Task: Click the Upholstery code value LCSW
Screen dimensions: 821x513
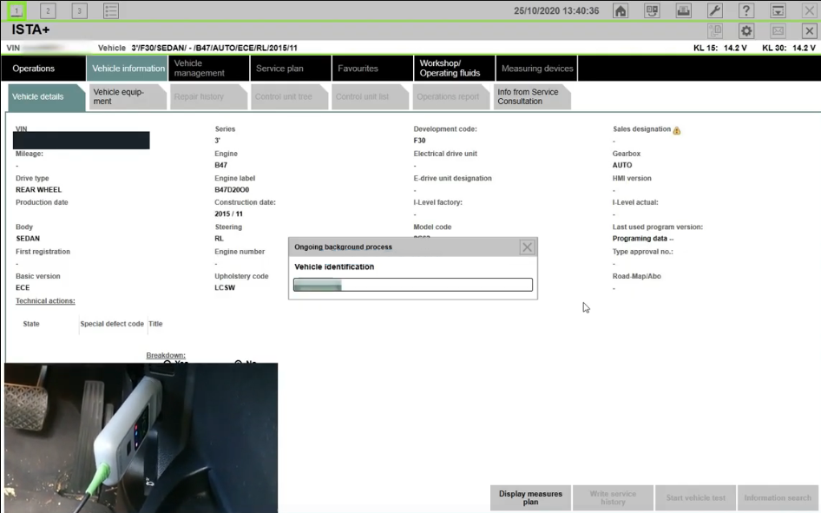Action: coord(225,288)
